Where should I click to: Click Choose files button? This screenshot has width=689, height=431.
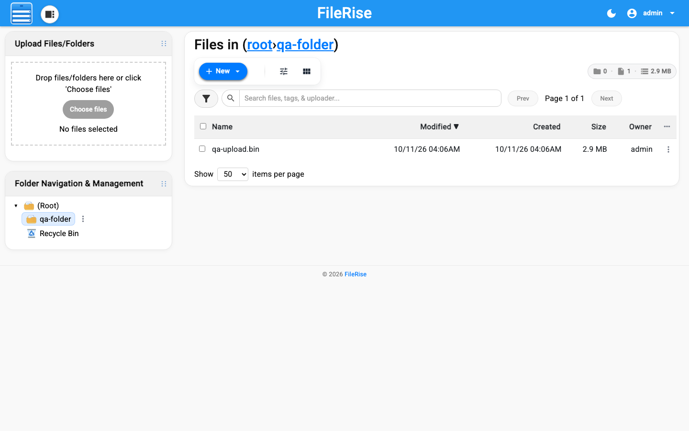coord(89,109)
